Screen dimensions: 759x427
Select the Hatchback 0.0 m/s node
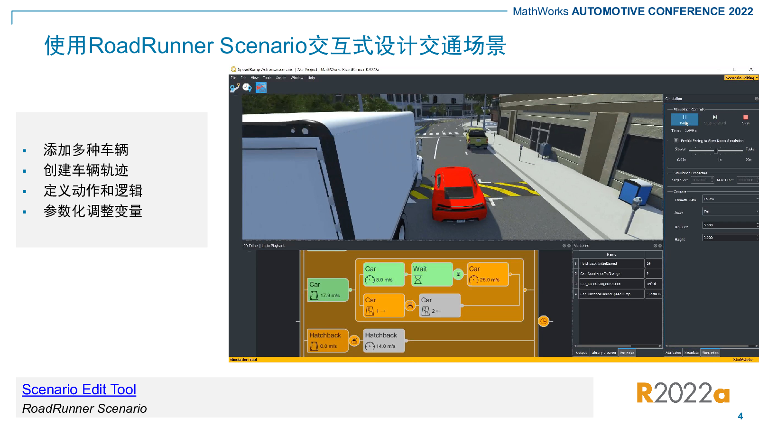[328, 341]
